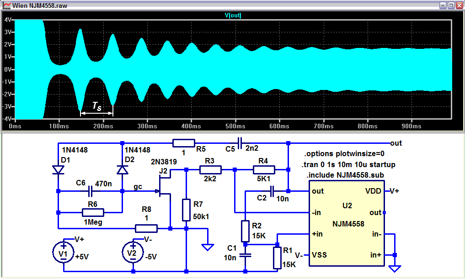
Task: Click the 2n2 value of C5
Action: pyautogui.click(x=252, y=148)
